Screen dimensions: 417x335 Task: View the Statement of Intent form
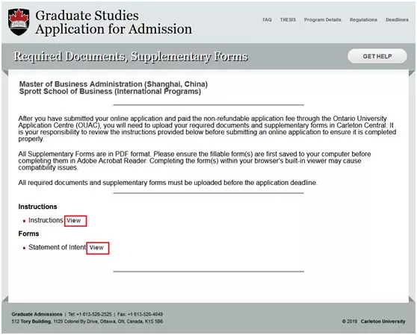point(96,248)
